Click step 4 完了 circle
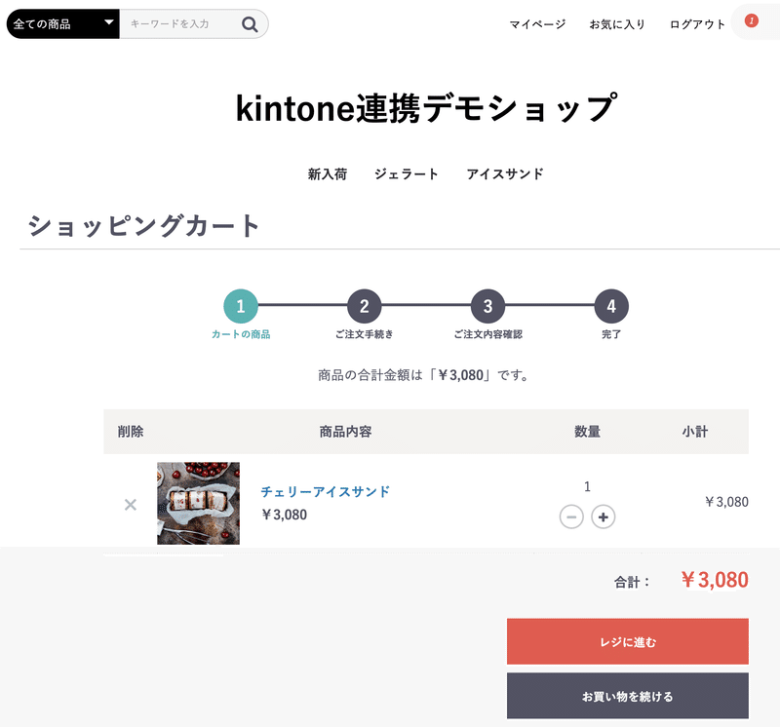Viewport: 780px width, 727px height. (611, 306)
